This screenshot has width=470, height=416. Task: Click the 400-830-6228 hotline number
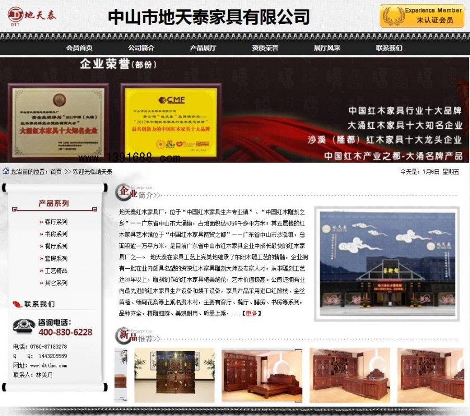click(65, 332)
